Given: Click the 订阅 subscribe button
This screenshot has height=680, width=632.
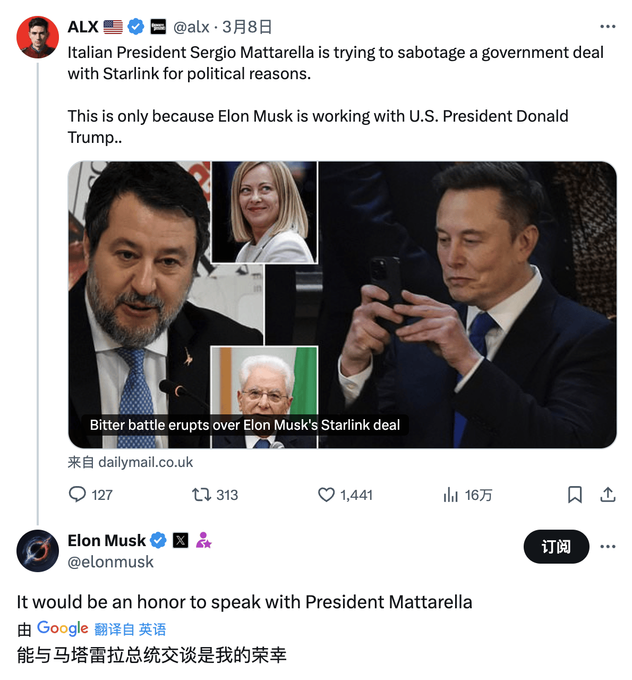Looking at the screenshot, I should (556, 547).
